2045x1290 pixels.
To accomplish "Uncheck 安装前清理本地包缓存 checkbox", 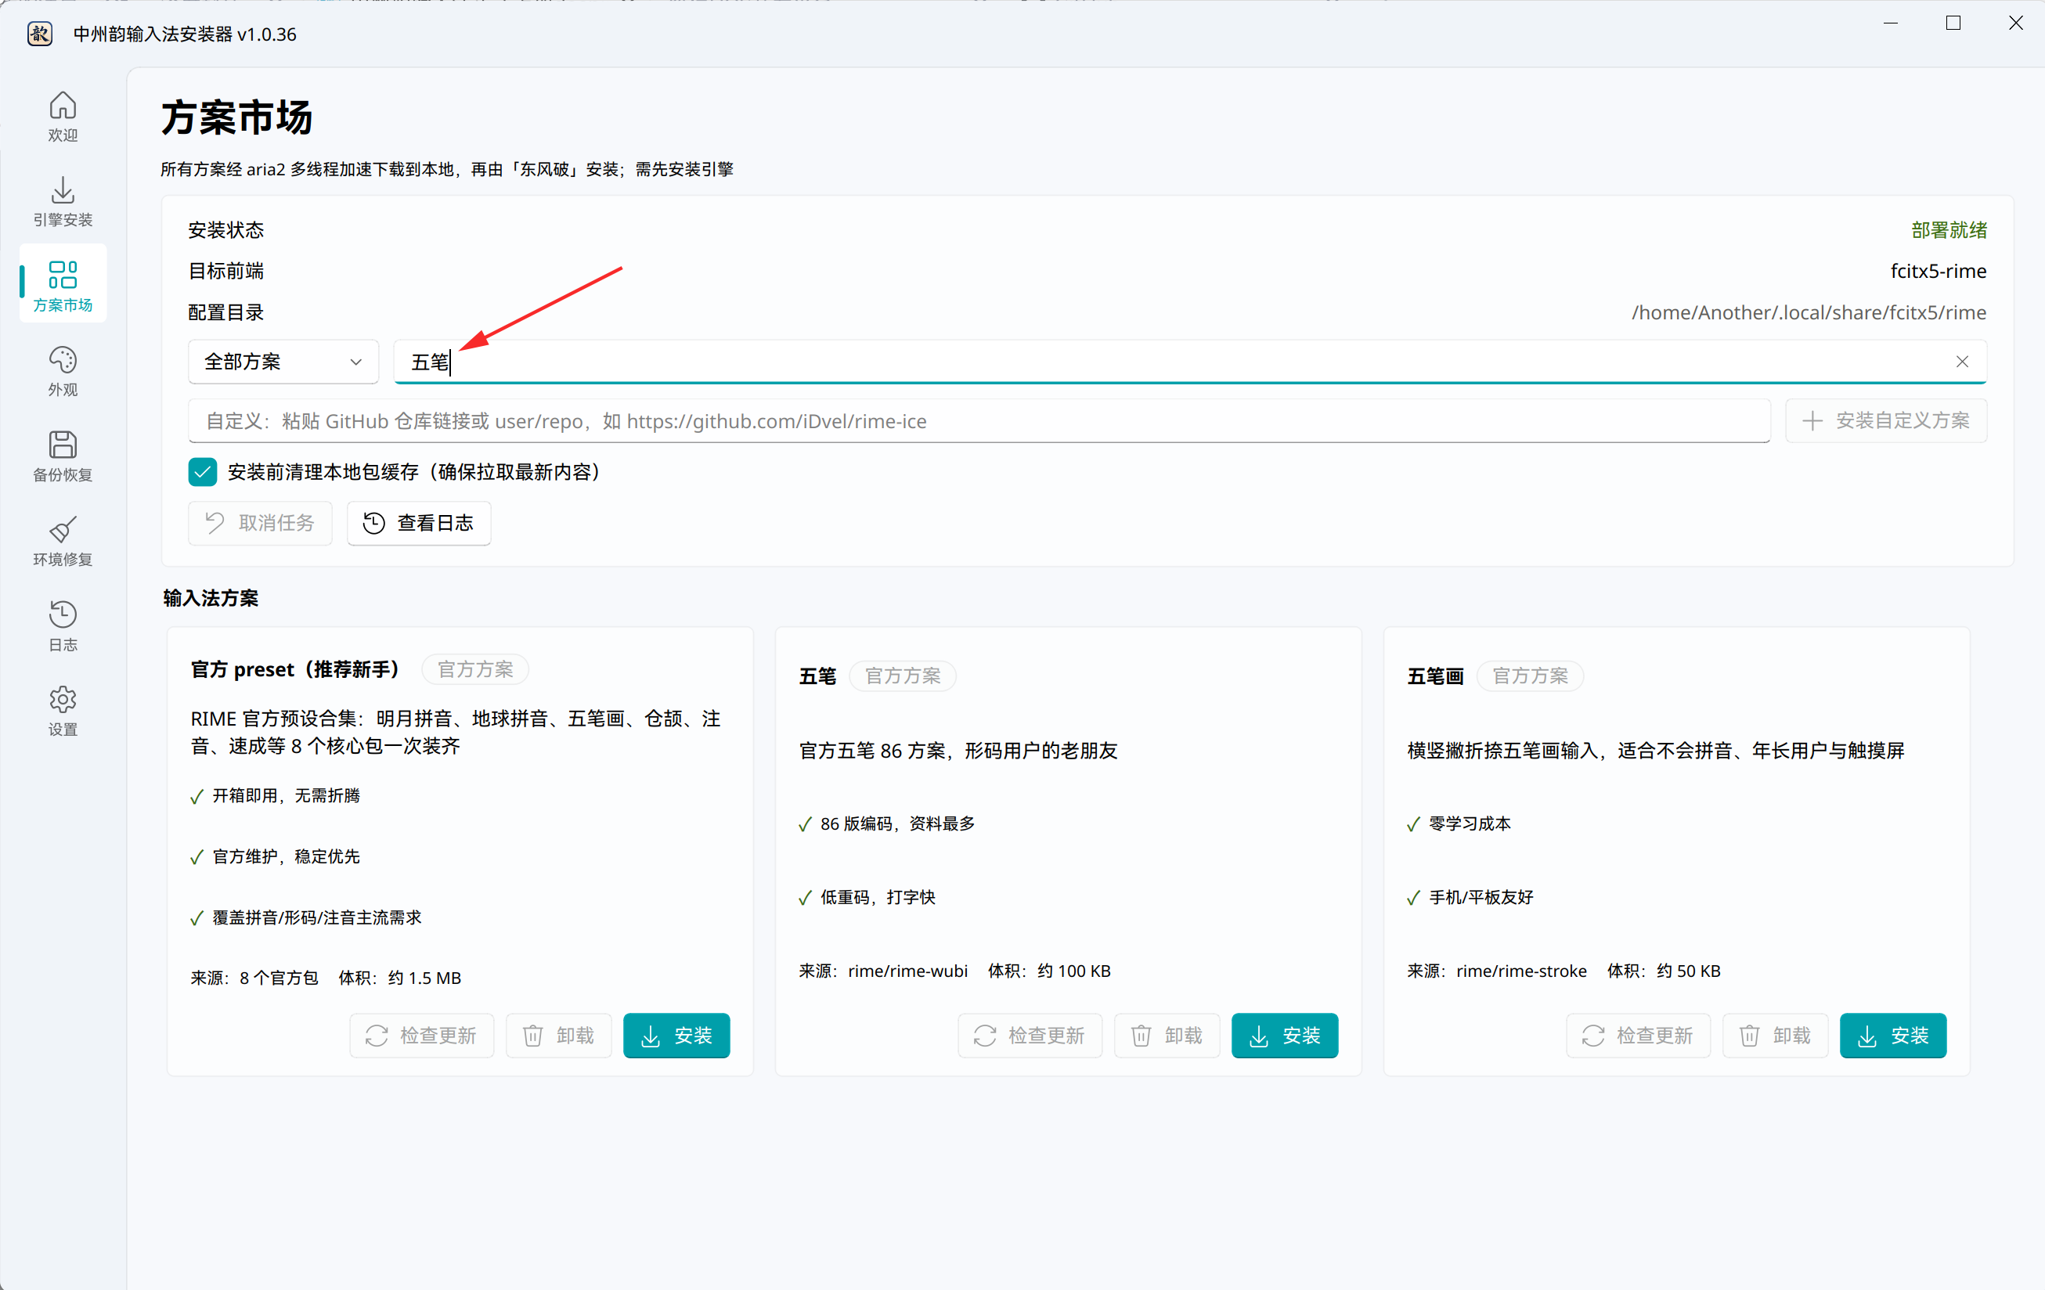I will [x=203, y=472].
